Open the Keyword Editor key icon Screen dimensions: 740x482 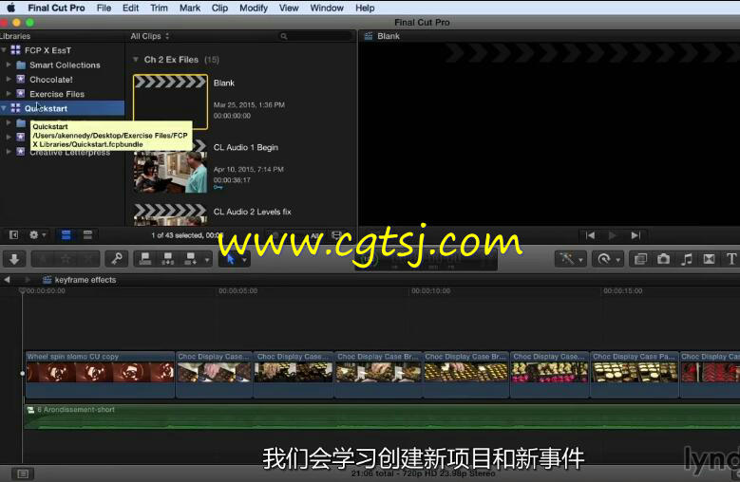pyautogui.click(x=116, y=259)
